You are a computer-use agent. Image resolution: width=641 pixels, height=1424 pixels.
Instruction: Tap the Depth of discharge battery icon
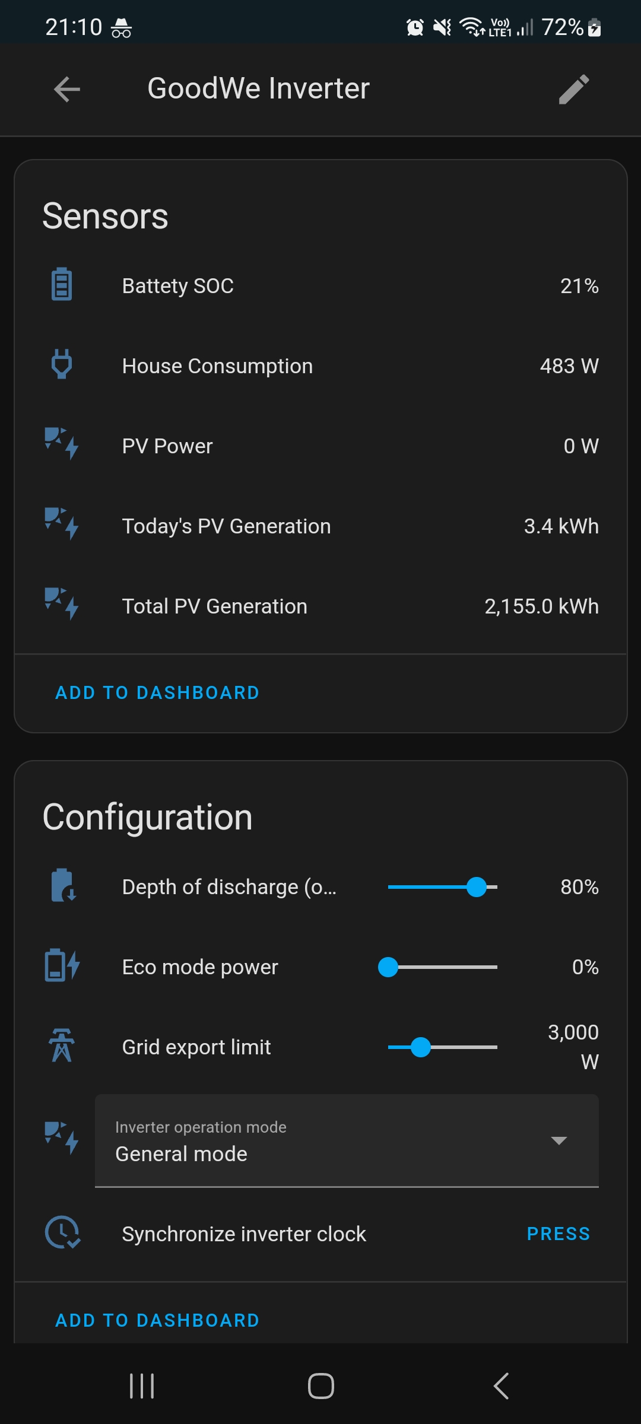(62, 886)
